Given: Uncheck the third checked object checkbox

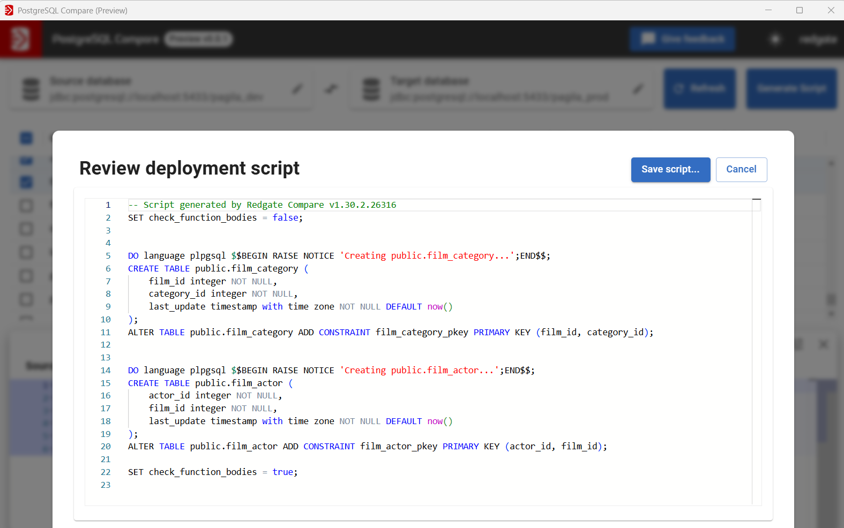Looking at the screenshot, I should coord(26,182).
